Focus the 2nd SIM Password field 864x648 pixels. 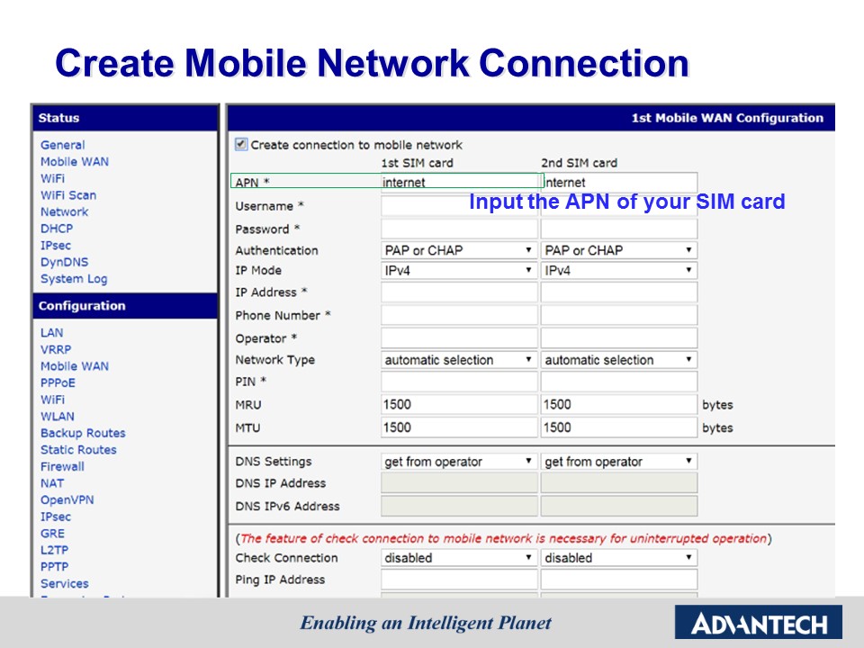(619, 229)
